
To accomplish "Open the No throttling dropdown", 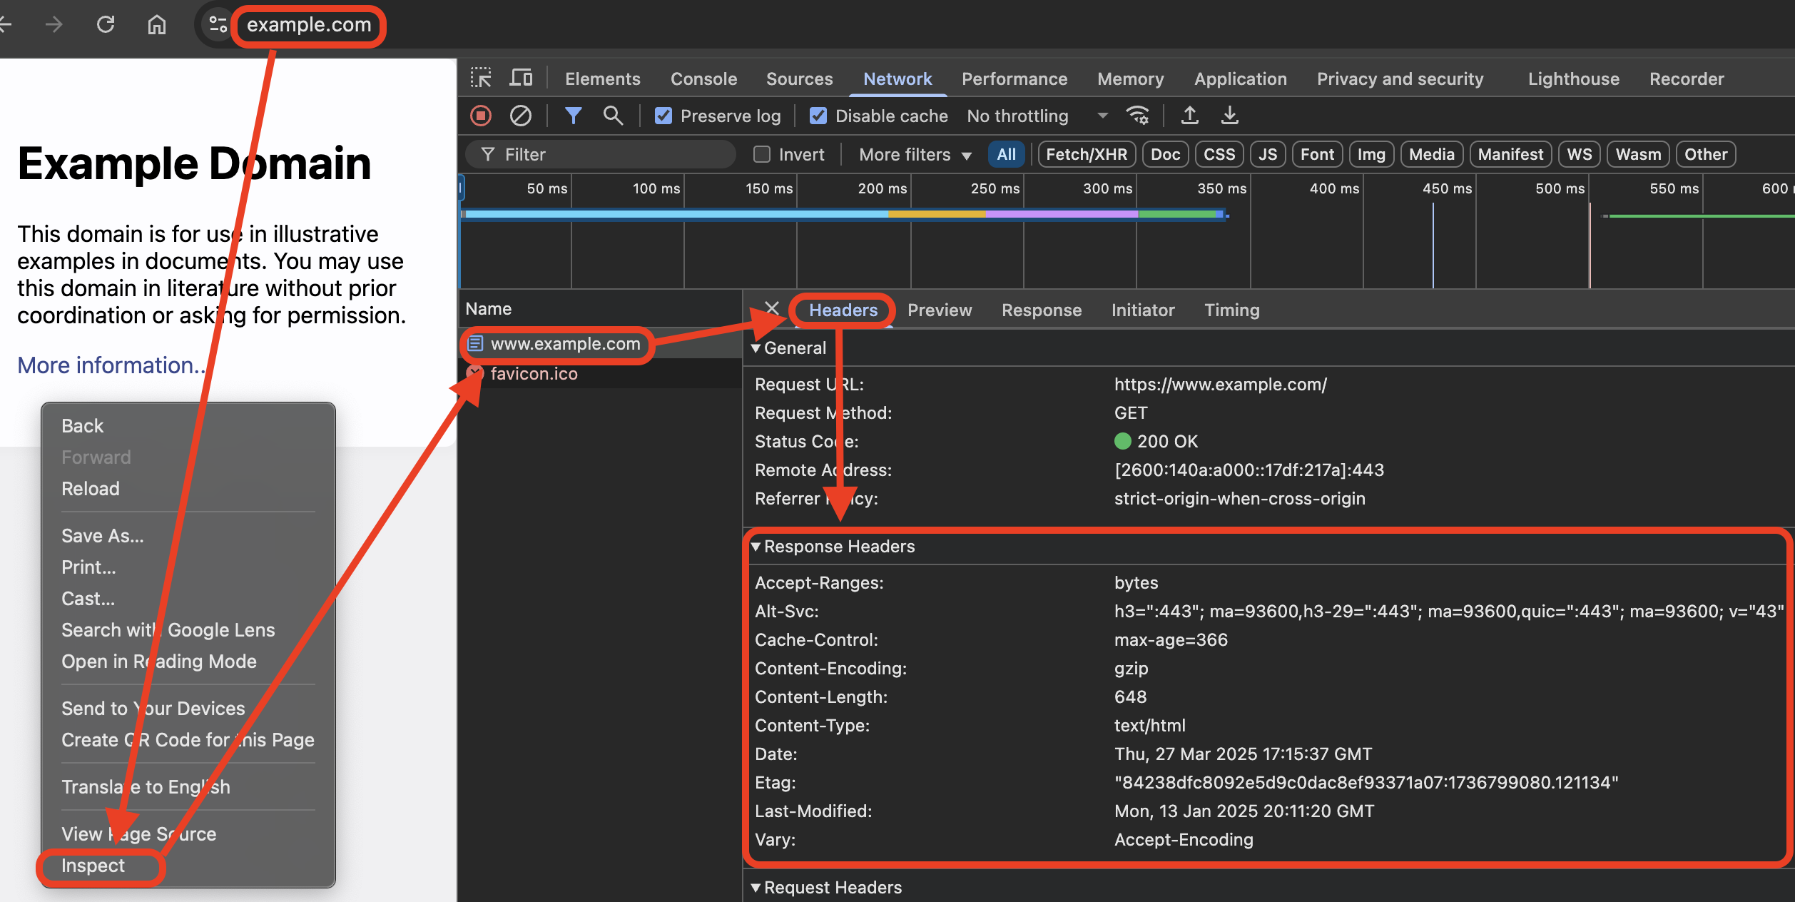I will 1037,116.
